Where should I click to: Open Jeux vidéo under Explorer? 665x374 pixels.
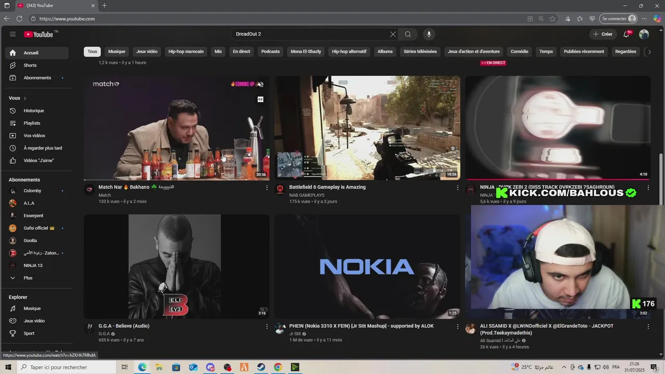(36, 321)
